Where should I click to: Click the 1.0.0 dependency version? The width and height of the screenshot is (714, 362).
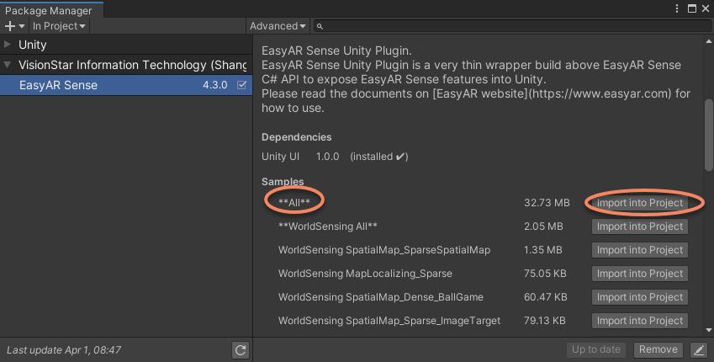coord(327,157)
